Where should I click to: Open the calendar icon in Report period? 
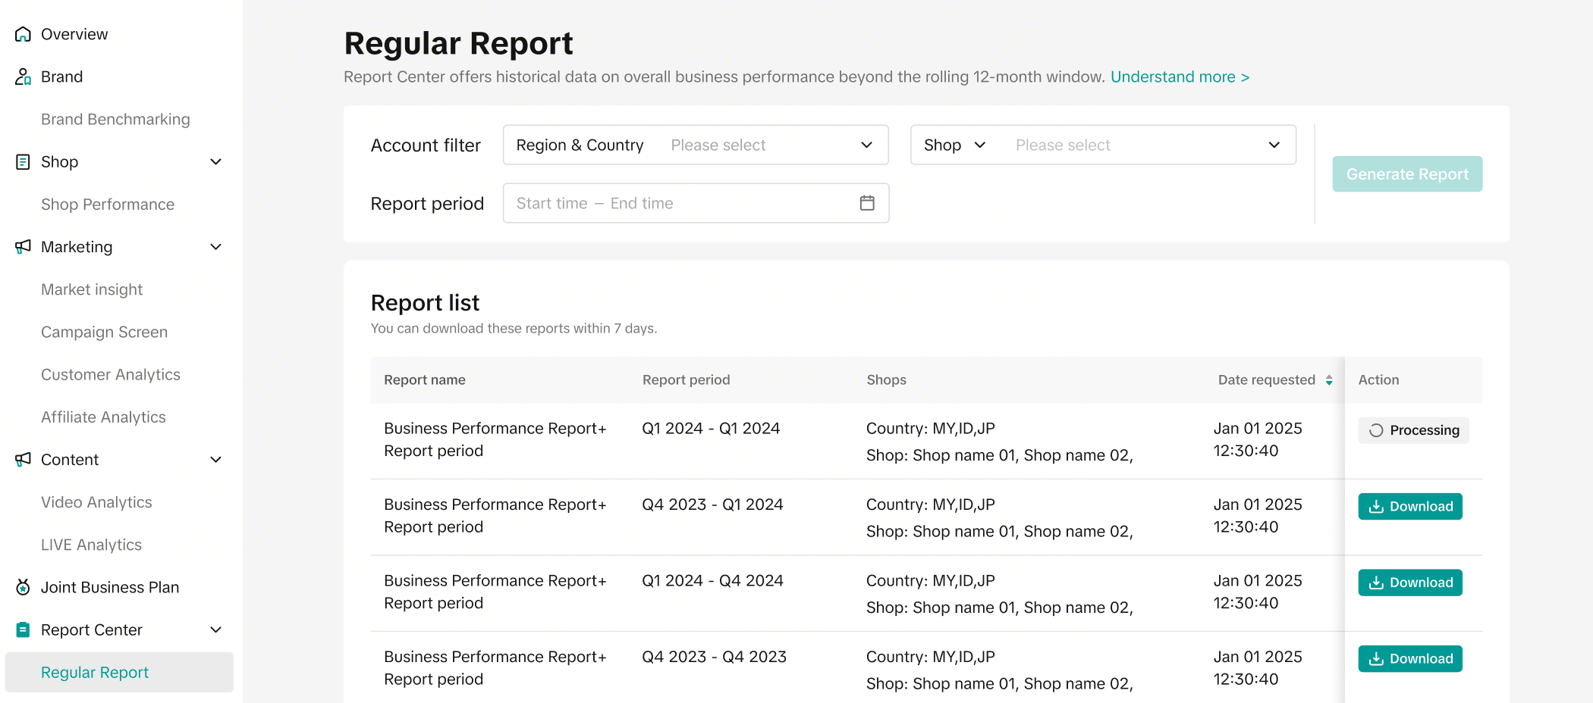[867, 203]
